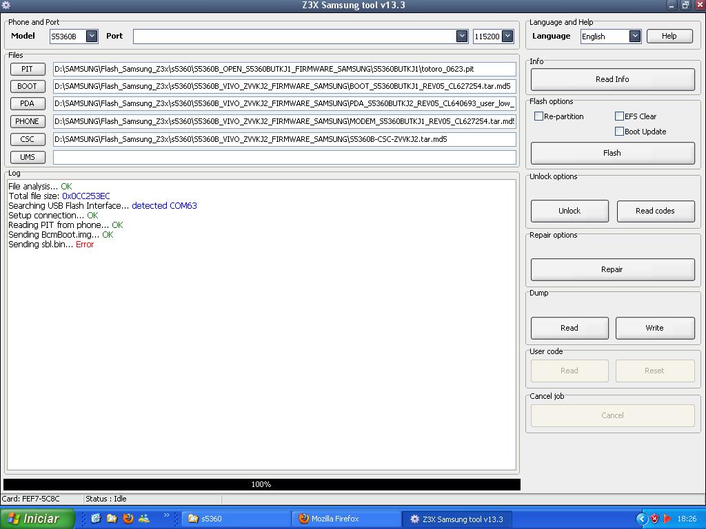Click the BOOT file path field
The width and height of the screenshot is (706, 529).
[x=285, y=86]
